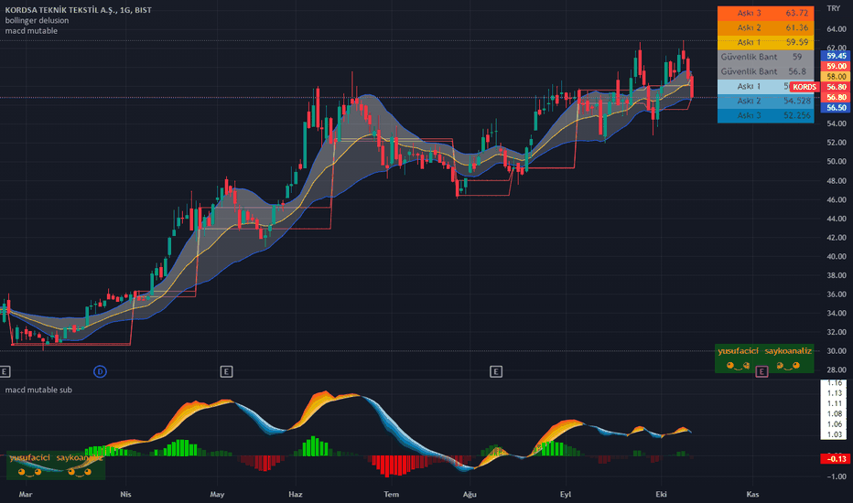Click the Ağu label on the time axis
853x503 pixels.
[x=470, y=494]
